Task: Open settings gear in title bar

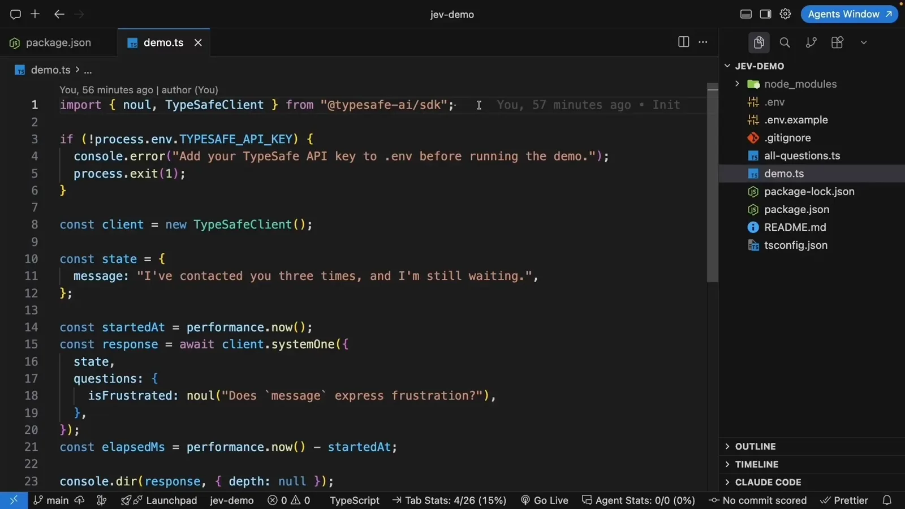Action: 785,14
